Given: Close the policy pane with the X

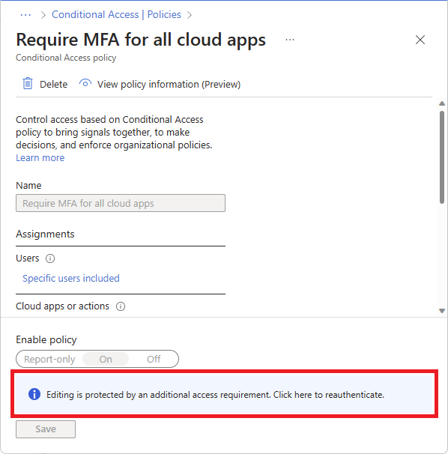Looking at the screenshot, I should tap(420, 40).
